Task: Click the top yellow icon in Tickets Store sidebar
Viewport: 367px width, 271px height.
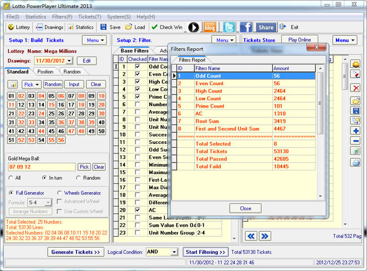Action: coord(356,64)
